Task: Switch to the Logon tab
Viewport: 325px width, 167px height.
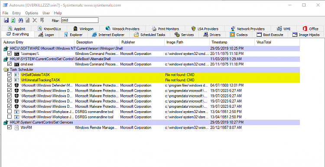Action: point(47,35)
